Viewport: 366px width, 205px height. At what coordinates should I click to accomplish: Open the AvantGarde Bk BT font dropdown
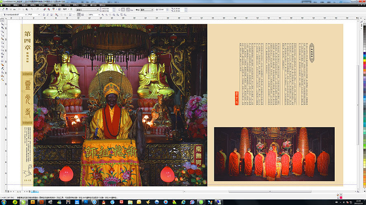pyautogui.click(x=26, y=15)
